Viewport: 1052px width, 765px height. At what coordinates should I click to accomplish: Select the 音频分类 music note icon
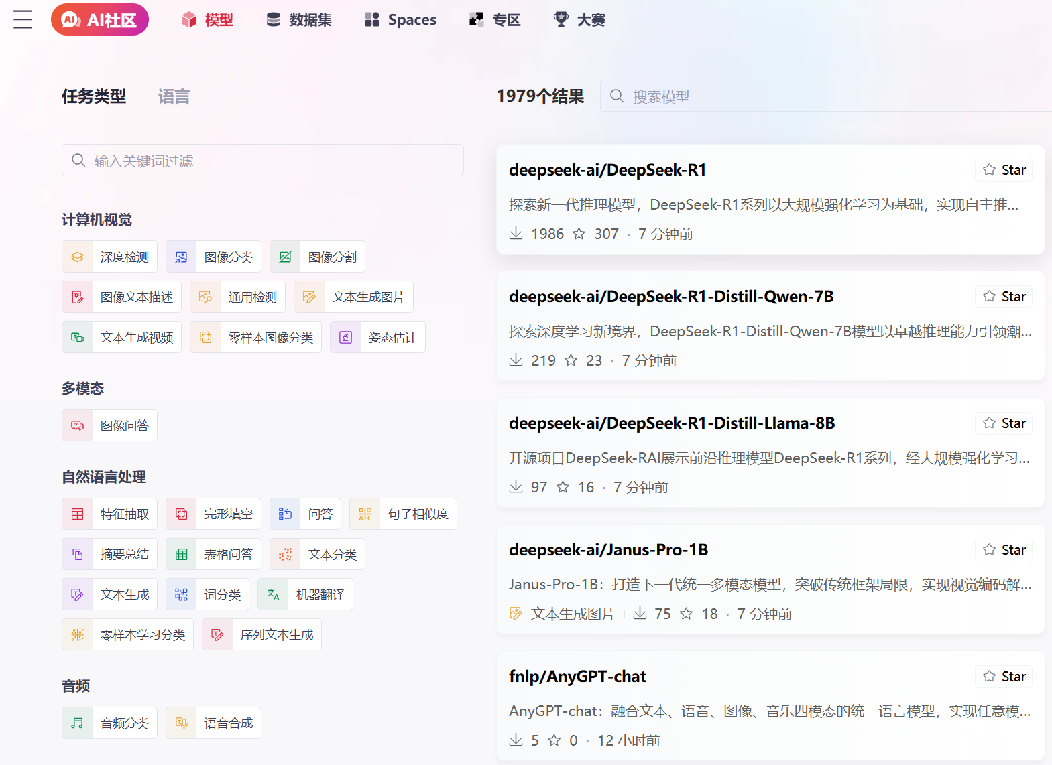tap(78, 723)
